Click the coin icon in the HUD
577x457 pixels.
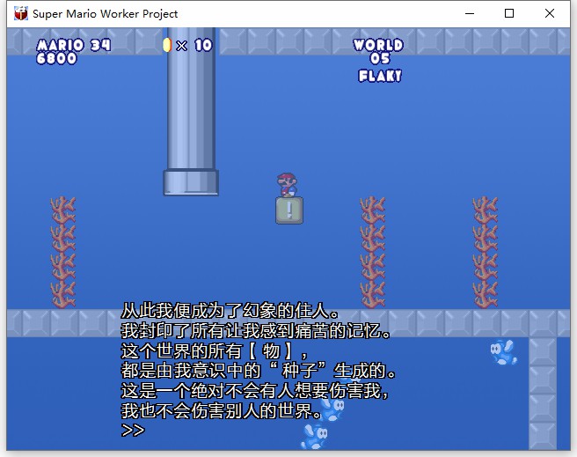(x=167, y=45)
